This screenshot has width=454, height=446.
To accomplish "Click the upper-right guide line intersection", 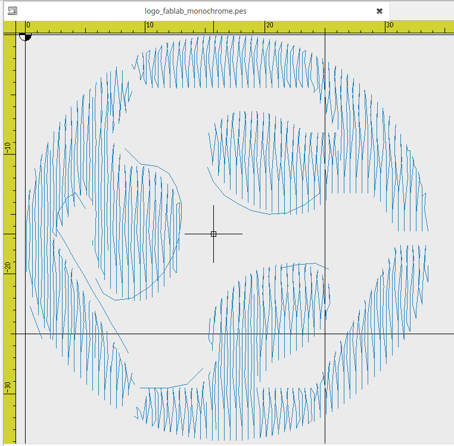I will point(325,34).
